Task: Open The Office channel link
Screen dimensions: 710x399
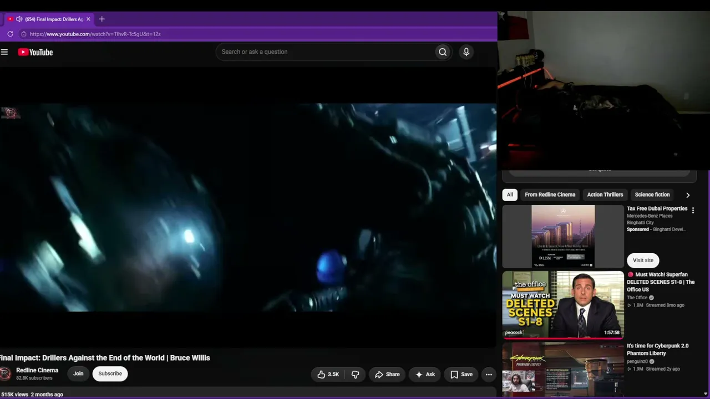Action: coord(637,298)
